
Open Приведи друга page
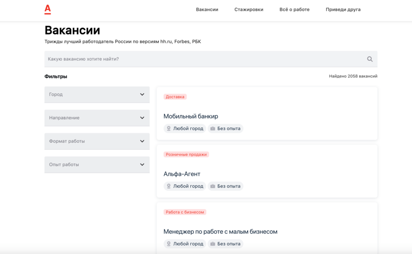[x=343, y=9]
